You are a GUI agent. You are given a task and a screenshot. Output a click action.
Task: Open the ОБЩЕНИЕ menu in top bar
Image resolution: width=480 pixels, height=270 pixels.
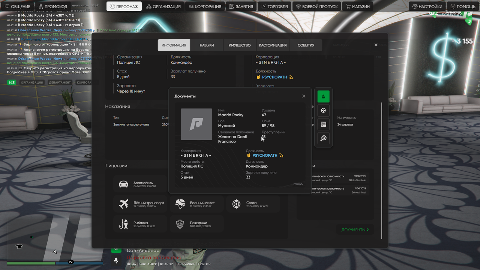[x=18, y=6]
